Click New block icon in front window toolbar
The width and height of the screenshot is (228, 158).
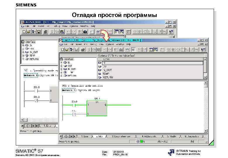63,50
